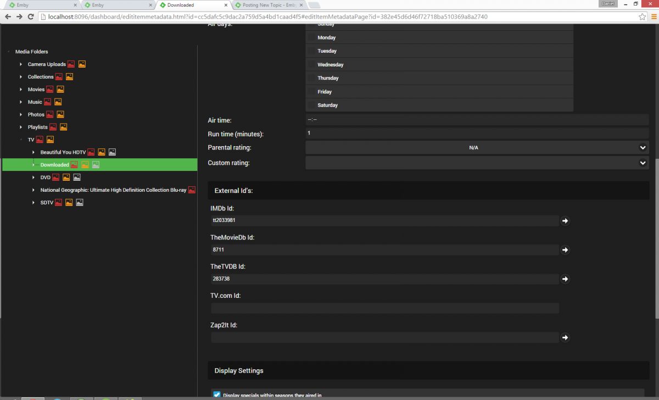Click orange image icon beside SDTV
659x400 pixels.
(69, 203)
